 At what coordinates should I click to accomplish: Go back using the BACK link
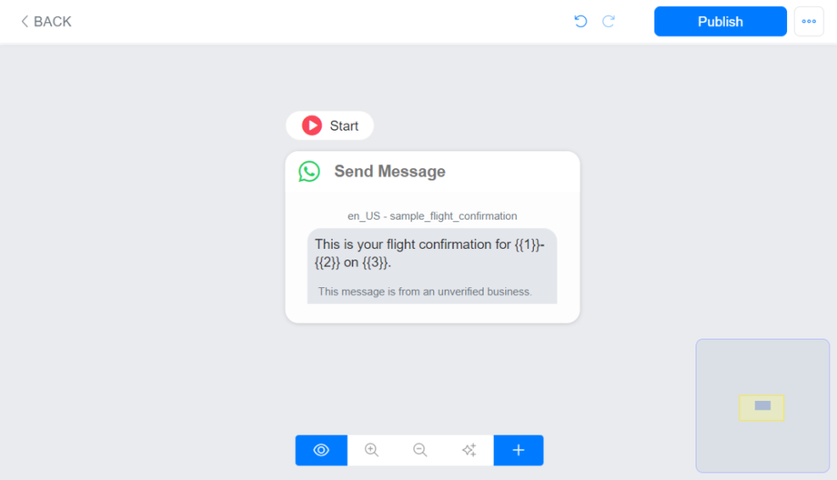click(x=45, y=21)
